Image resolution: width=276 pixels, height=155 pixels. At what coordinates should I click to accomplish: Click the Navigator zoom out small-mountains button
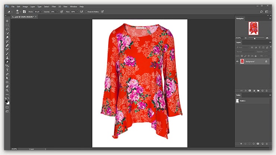pos(246,38)
